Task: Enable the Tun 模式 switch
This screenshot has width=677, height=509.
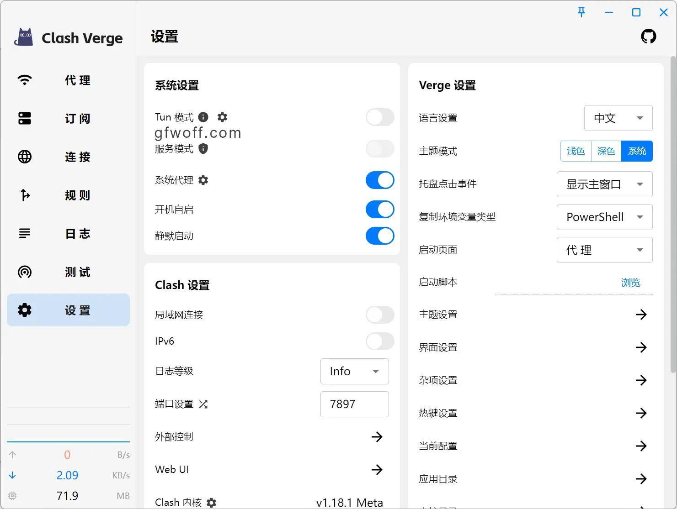Action: 380,117
